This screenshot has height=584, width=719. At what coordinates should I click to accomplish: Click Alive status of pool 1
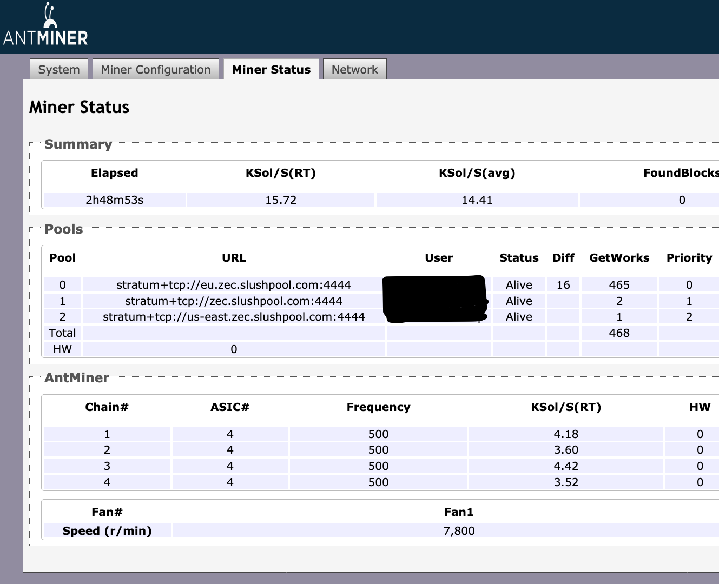tap(519, 301)
